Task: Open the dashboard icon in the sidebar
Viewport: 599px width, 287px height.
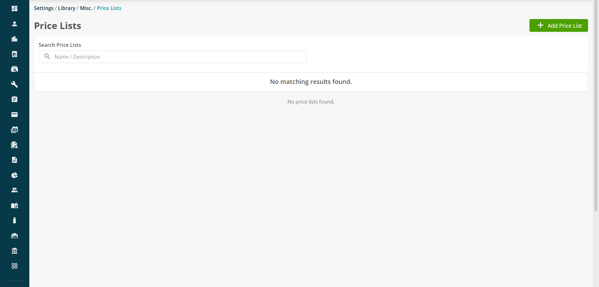Action: [14, 8]
